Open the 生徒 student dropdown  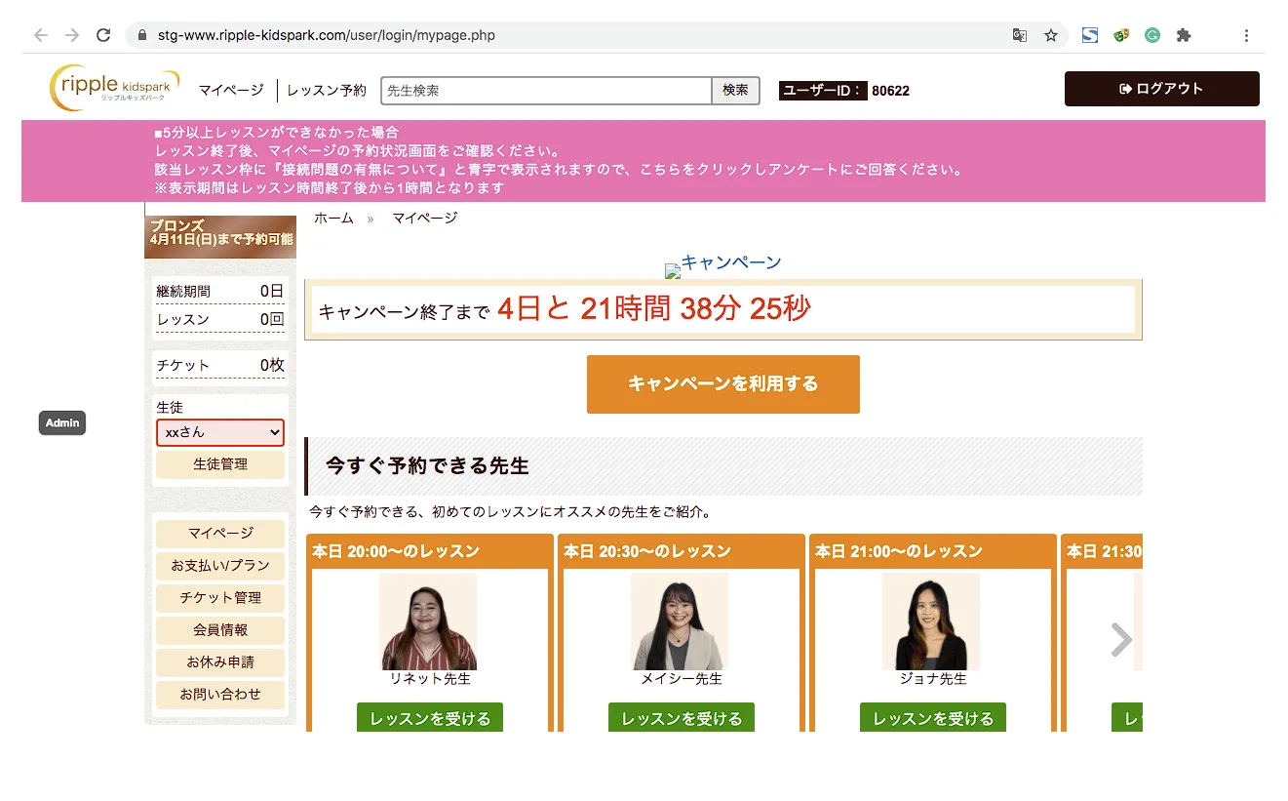220,432
